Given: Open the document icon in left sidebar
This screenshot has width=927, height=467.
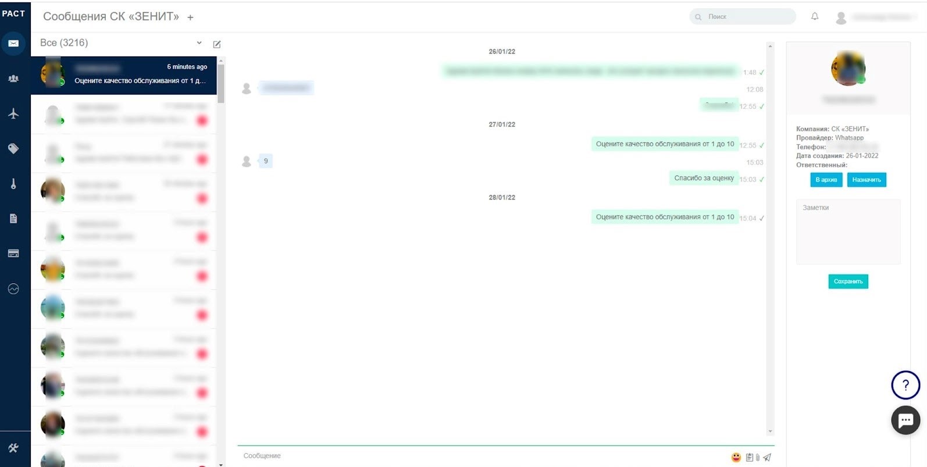Looking at the screenshot, I should pyautogui.click(x=13, y=219).
